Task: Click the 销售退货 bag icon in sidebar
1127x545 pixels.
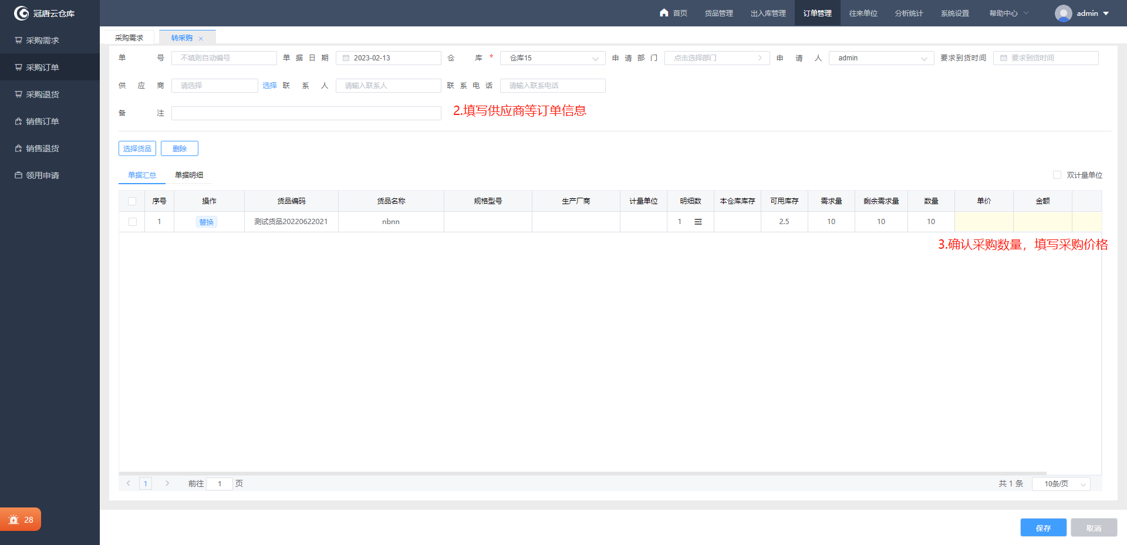Action: pyautogui.click(x=18, y=148)
